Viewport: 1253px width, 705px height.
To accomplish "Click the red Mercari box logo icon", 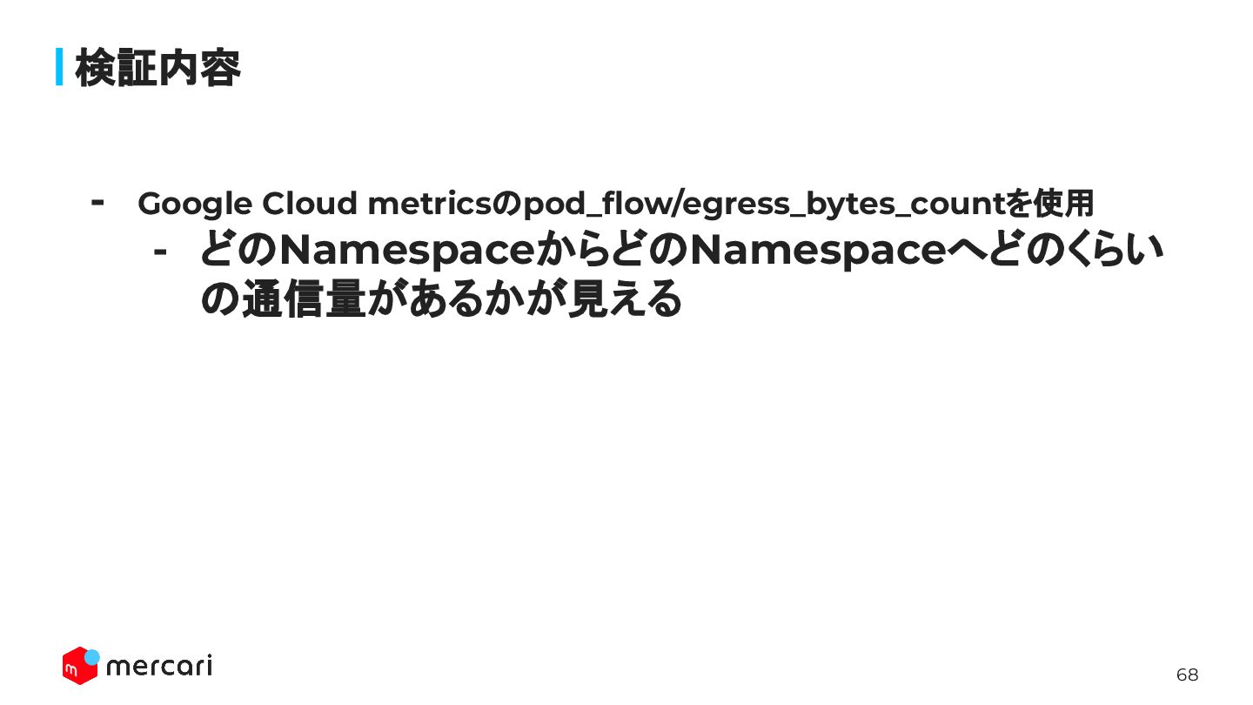I will point(79,667).
